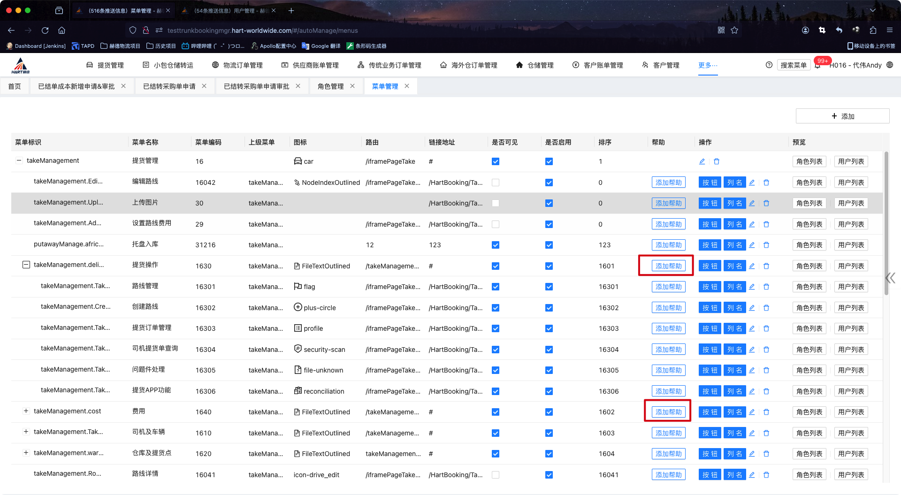Click the edit pencil icon in takeManagement row
This screenshot has width=901, height=495.
pos(702,161)
